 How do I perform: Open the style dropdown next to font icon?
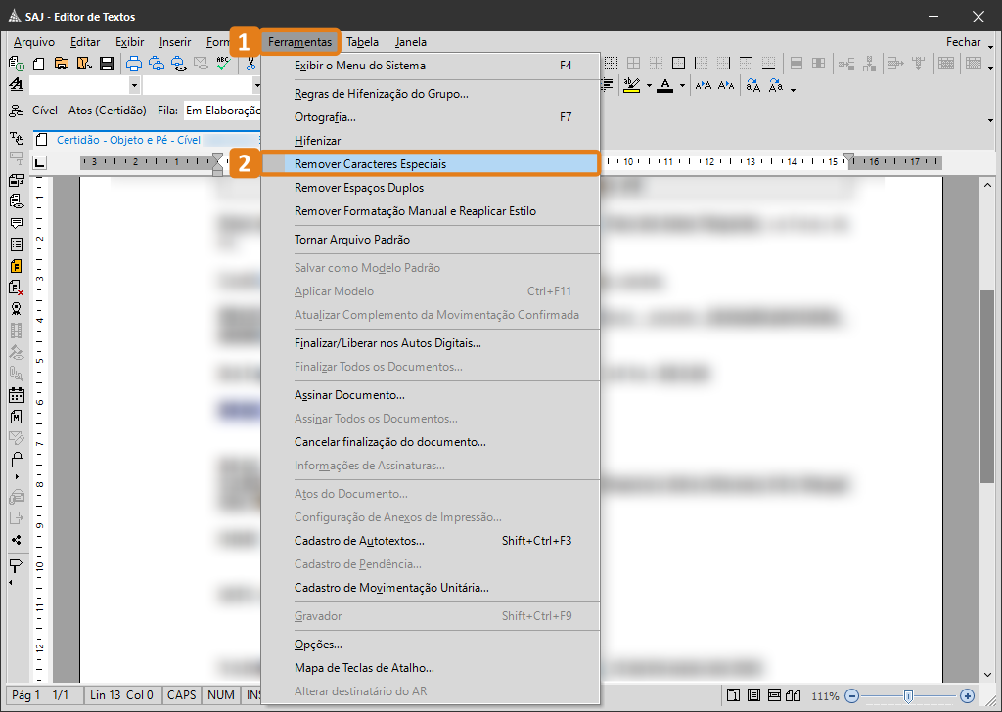tap(133, 85)
